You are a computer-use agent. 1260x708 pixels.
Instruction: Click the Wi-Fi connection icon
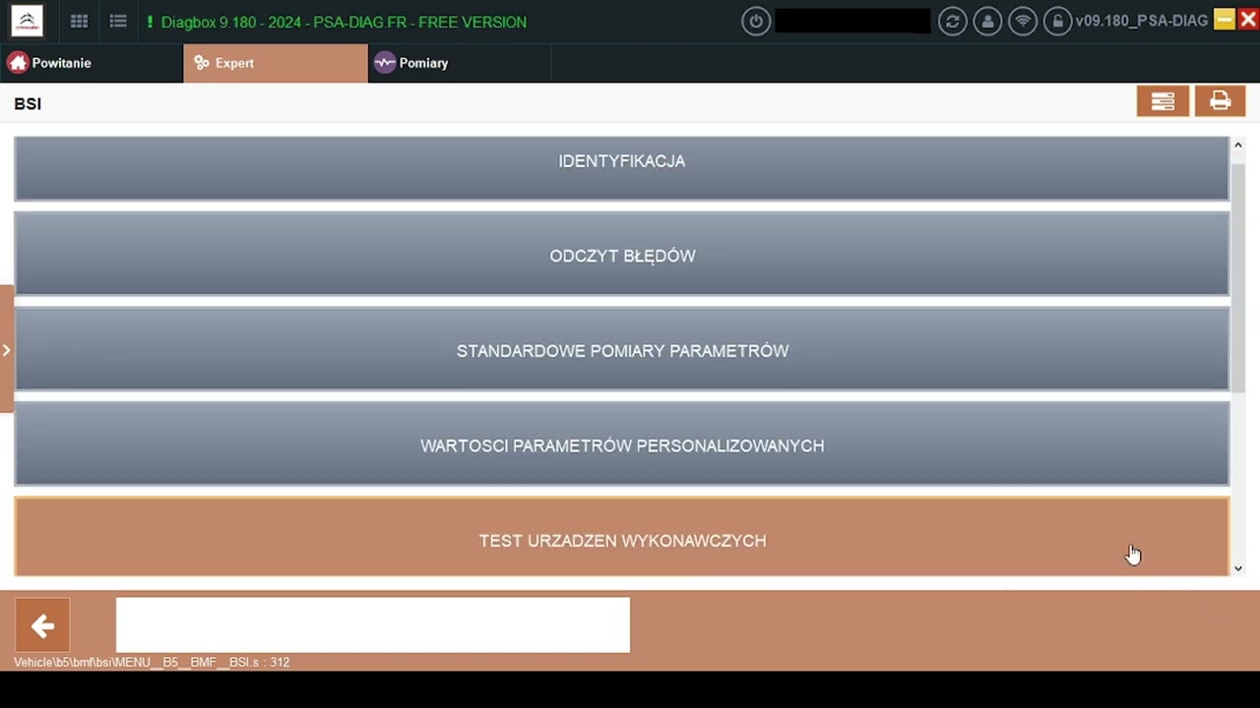tap(1023, 22)
